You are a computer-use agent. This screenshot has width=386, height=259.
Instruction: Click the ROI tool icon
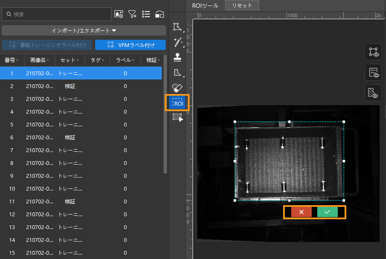point(178,103)
